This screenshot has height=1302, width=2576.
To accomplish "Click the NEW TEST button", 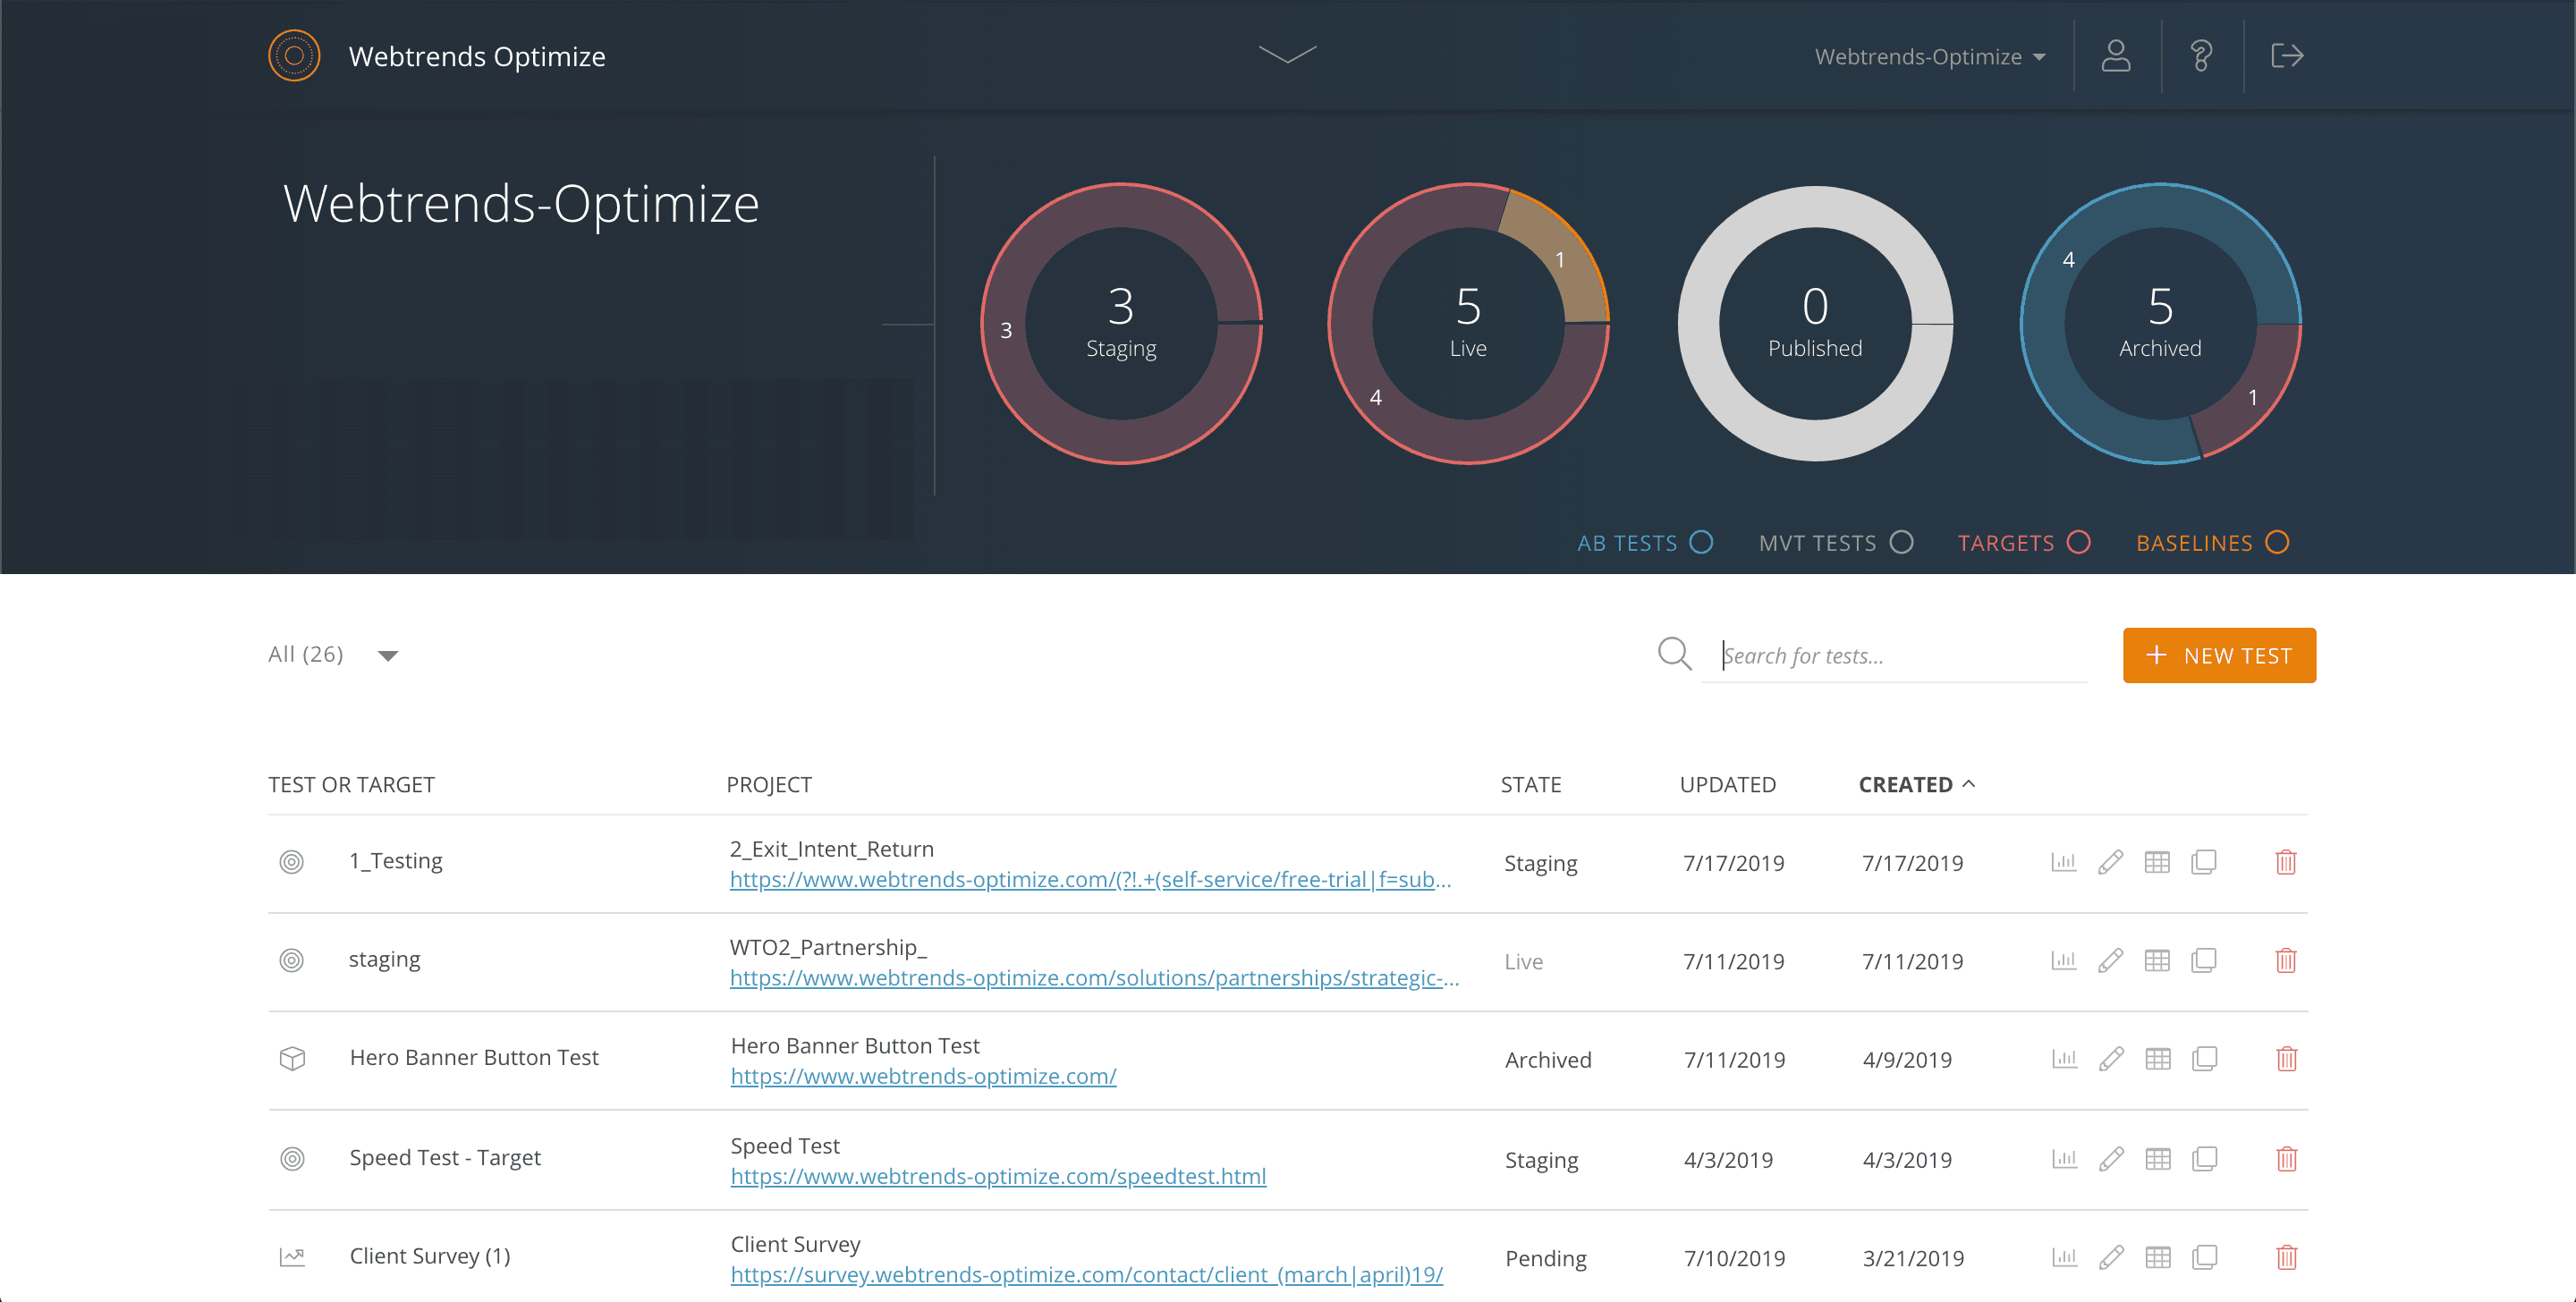I will 2219,655.
